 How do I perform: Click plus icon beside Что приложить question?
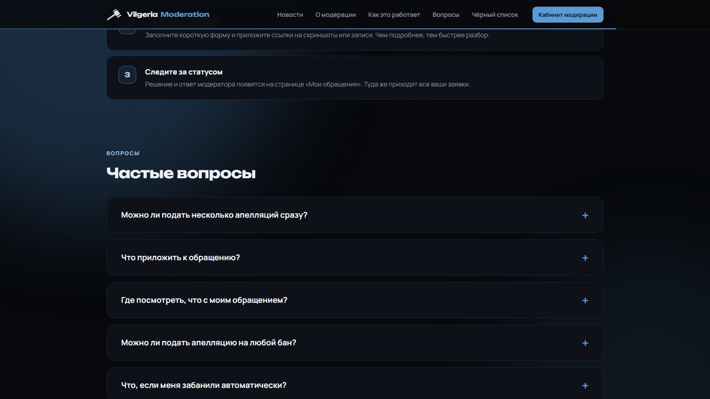pos(585,258)
